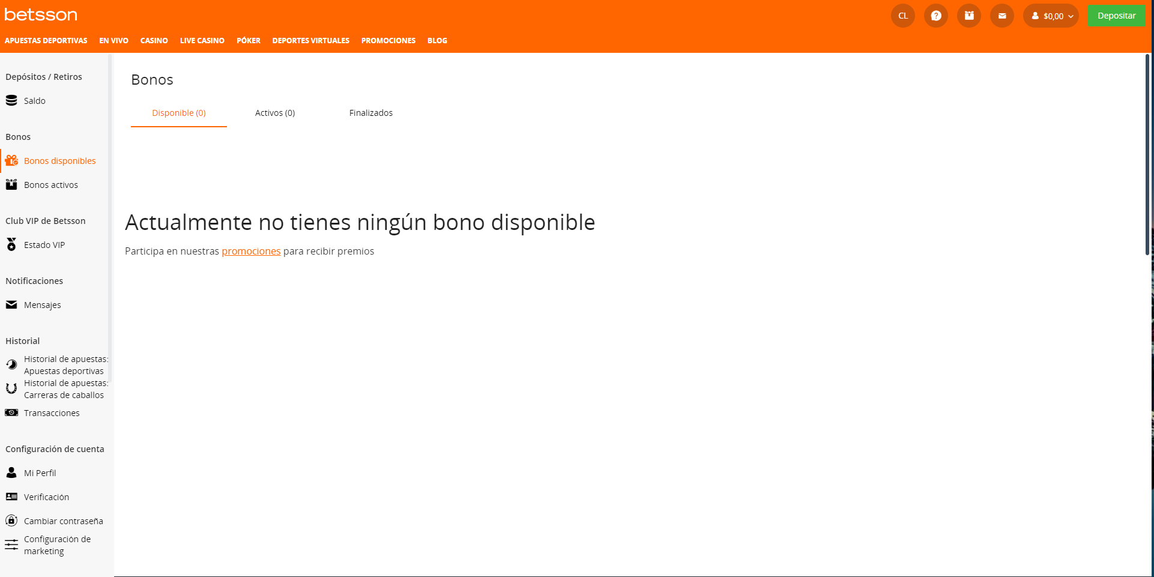Image resolution: width=1154 pixels, height=577 pixels.
Task: Click the Mi Perfil person icon
Action: click(11, 473)
